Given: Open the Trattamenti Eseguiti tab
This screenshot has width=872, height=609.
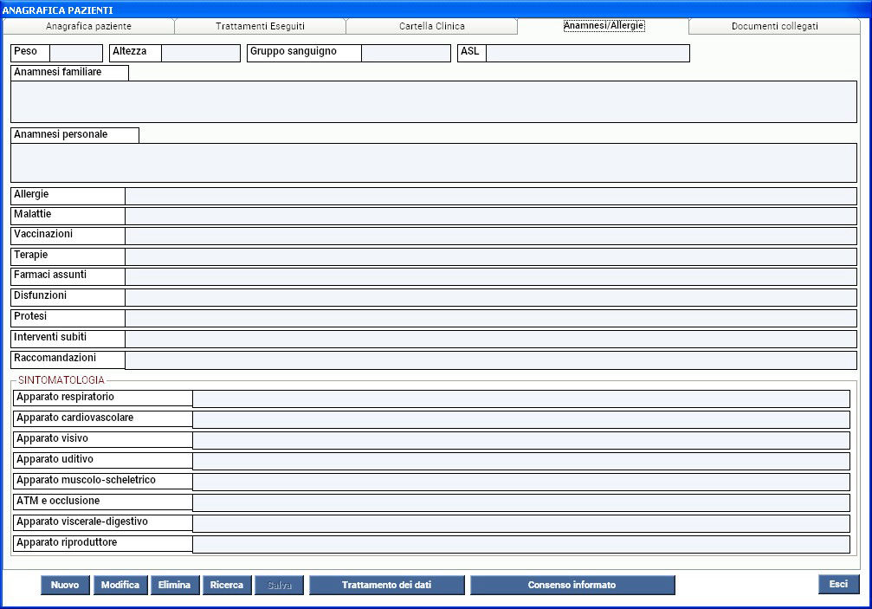Looking at the screenshot, I should coord(260,26).
